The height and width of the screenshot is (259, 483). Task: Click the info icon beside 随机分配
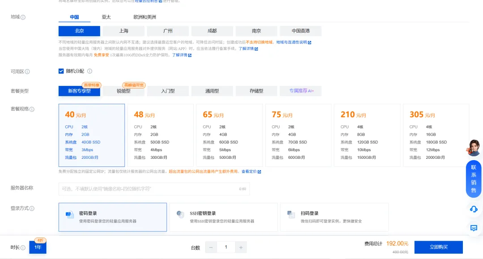pos(89,71)
